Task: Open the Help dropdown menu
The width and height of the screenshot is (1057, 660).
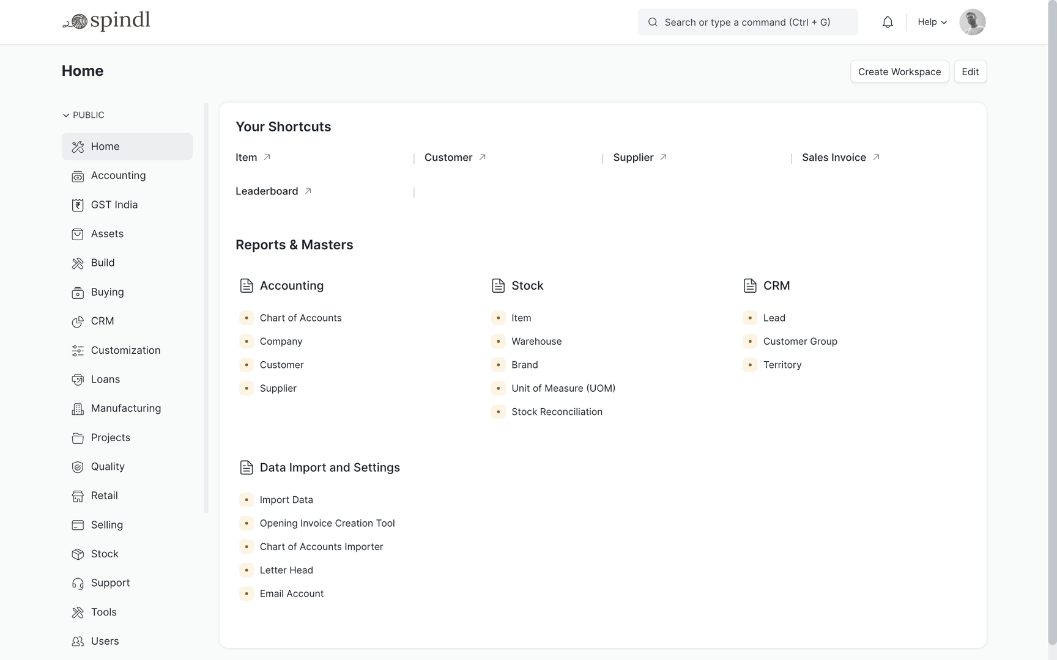Action: point(932,22)
